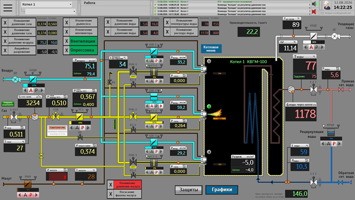Select the ГЗ-2 gas damper icon
355x200 pixels.
[x=153, y=117]
